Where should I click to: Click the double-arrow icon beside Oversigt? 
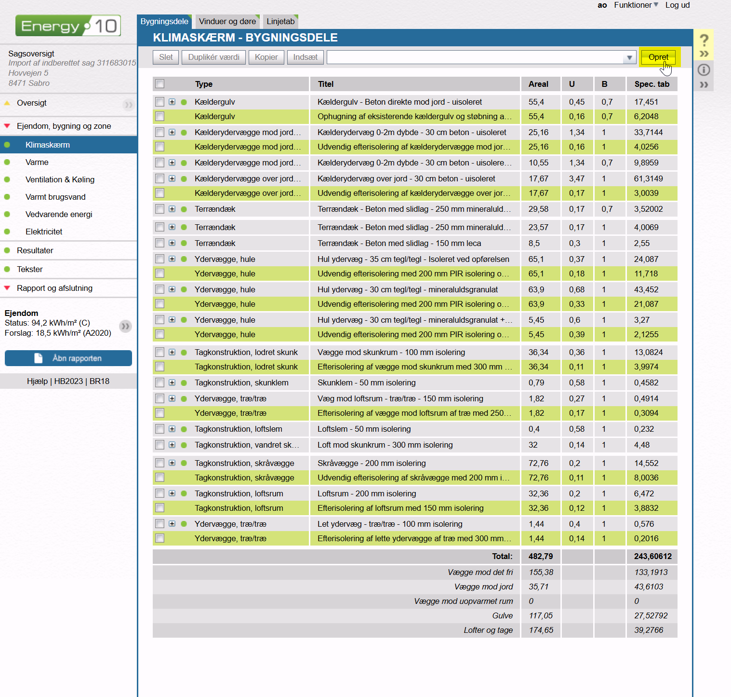point(128,104)
